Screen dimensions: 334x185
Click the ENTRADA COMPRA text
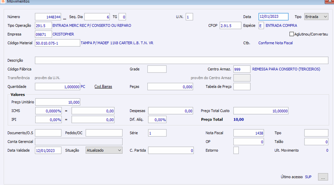281,25
